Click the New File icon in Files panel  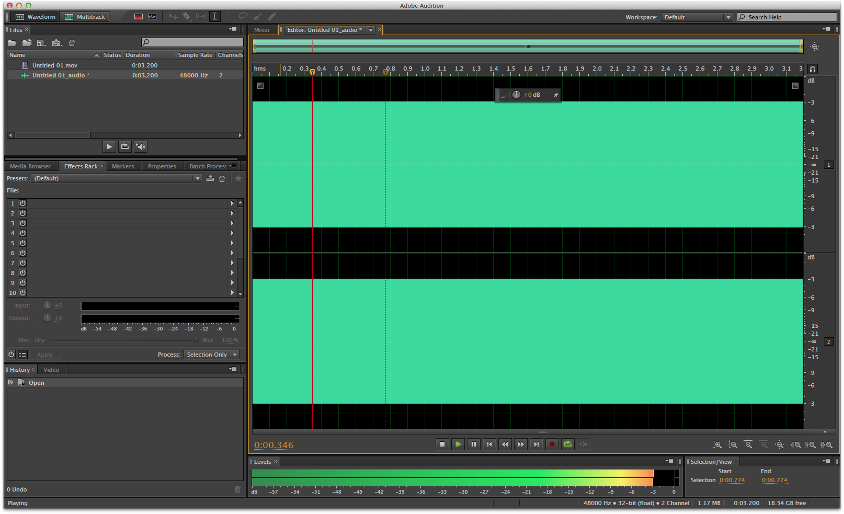41,43
